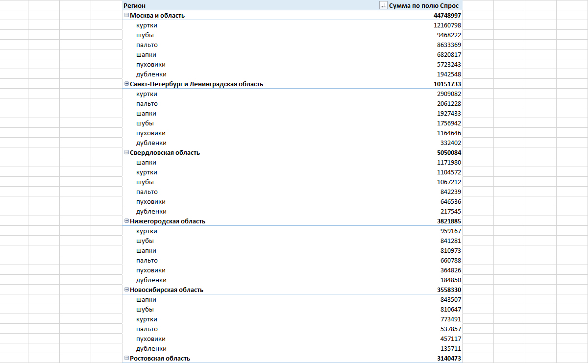
Task: Select куртки under Санкт-Петербург и Ленинградская область
Action: click(x=147, y=94)
